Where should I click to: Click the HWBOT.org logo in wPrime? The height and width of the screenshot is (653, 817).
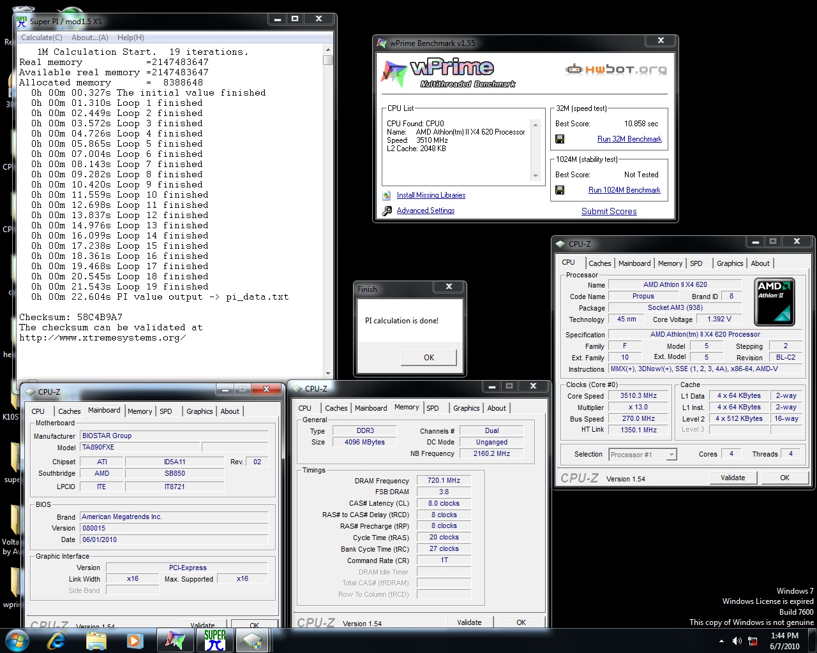(617, 69)
